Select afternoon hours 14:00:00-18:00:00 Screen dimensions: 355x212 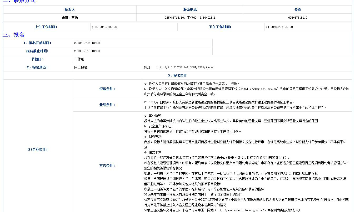tap(279, 27)
